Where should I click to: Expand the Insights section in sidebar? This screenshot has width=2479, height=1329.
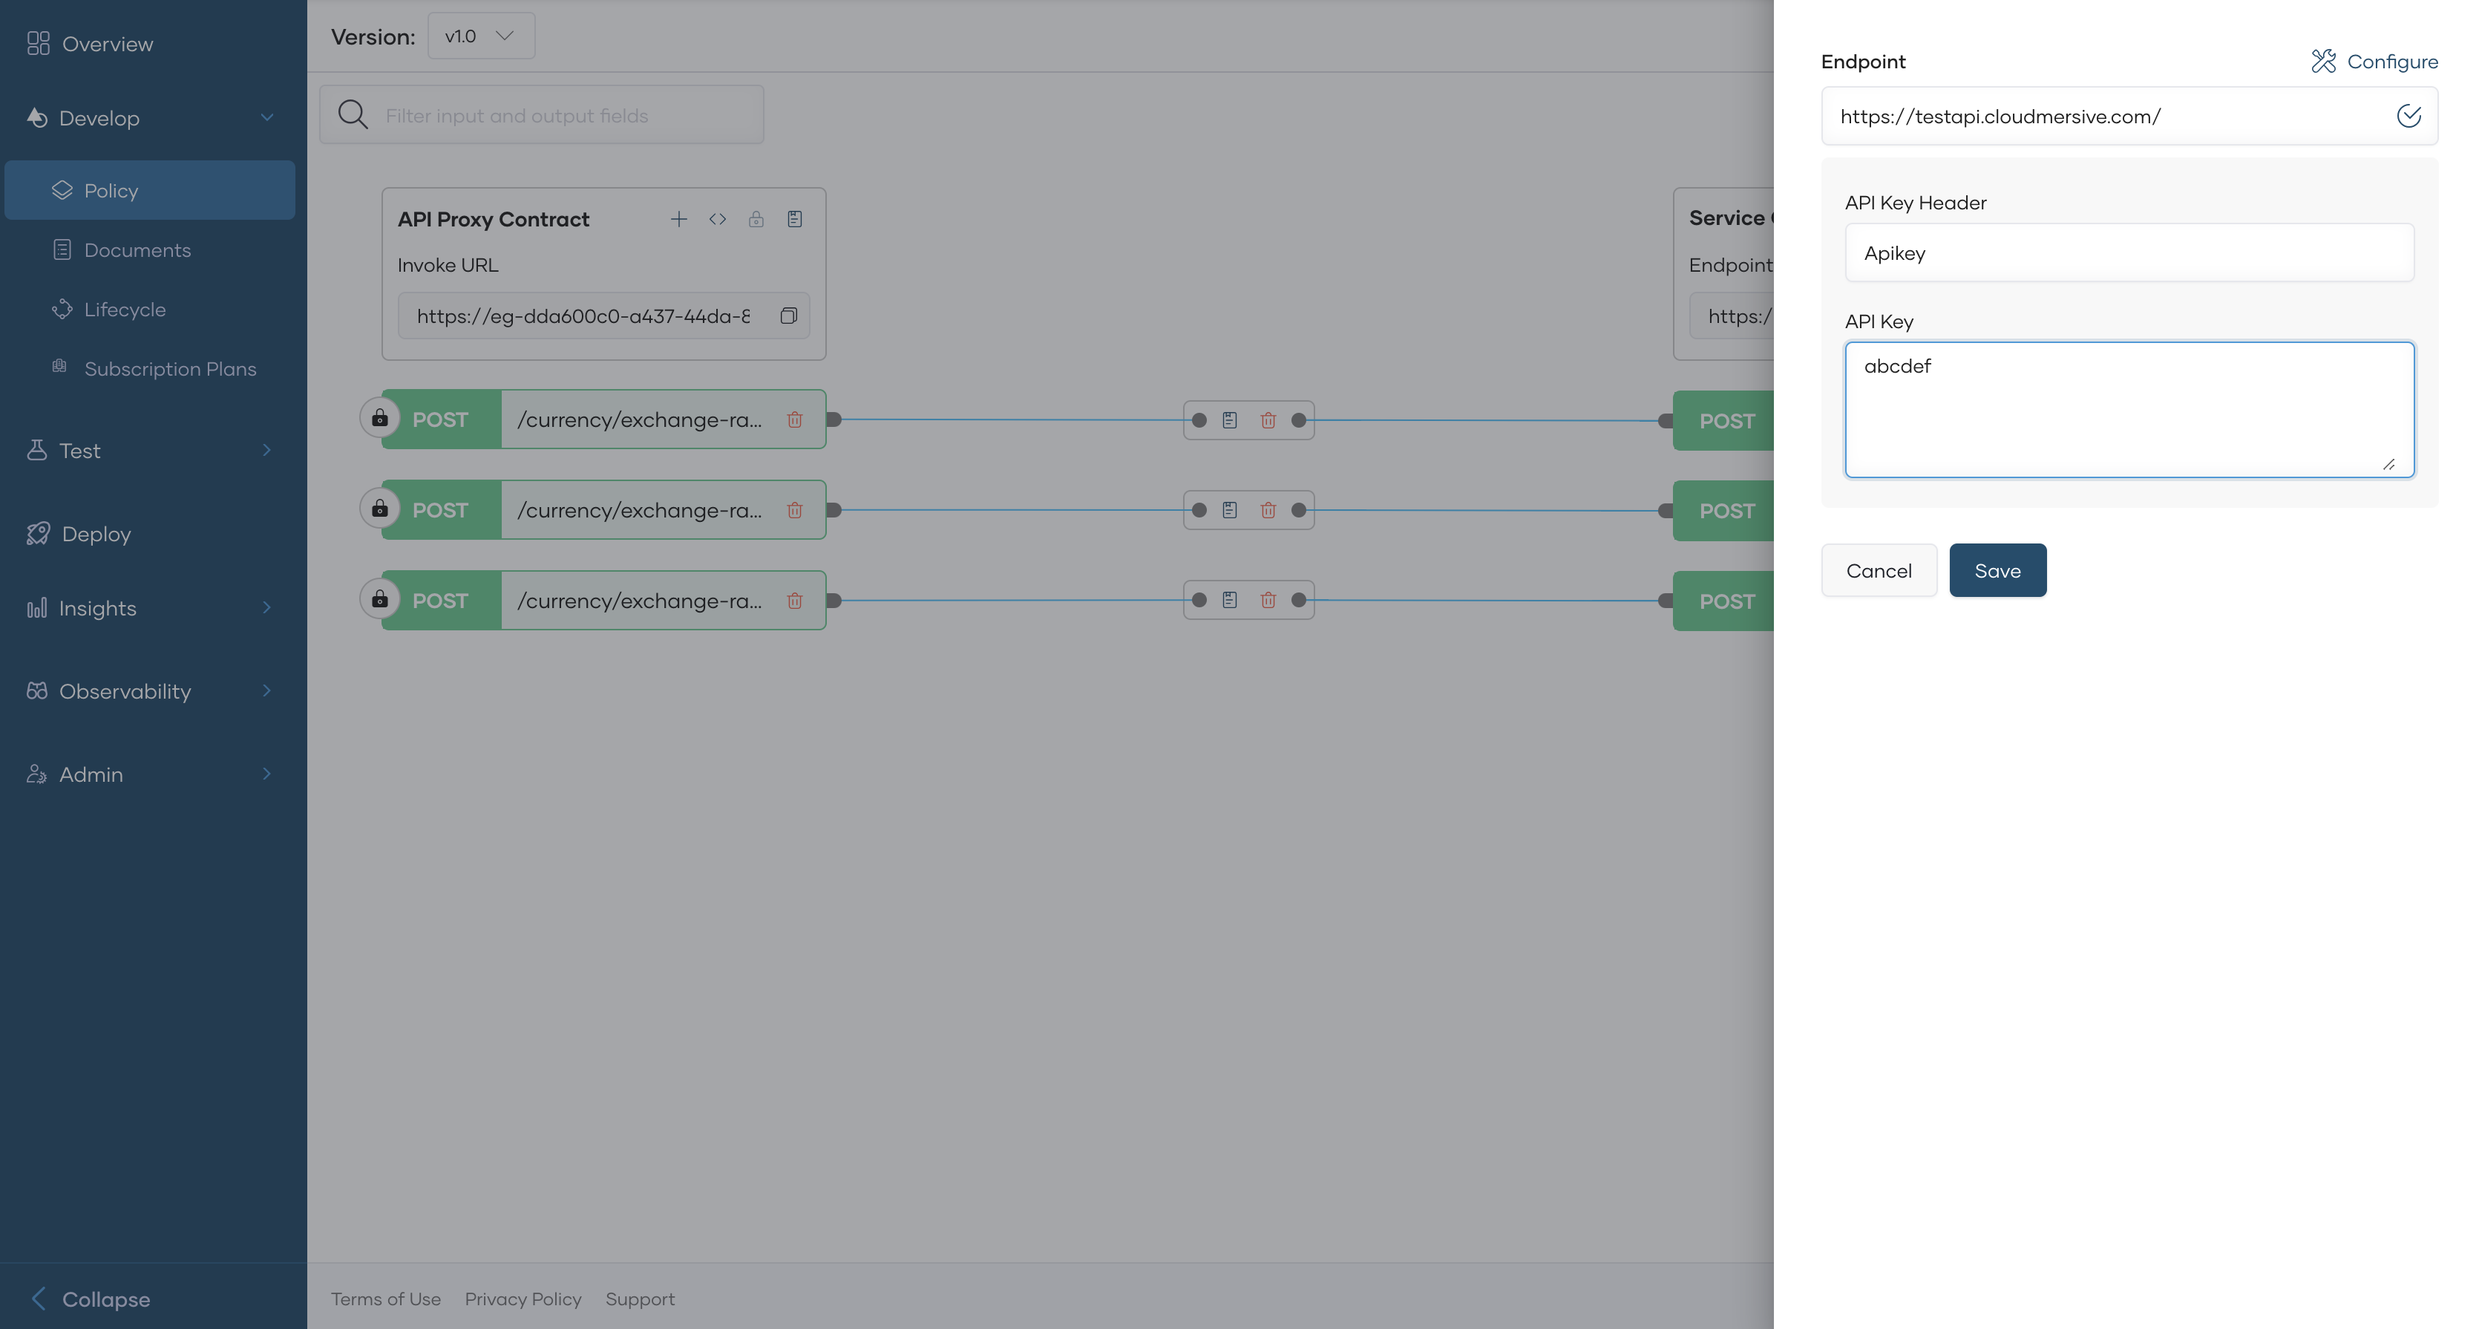tap(266, 608)
